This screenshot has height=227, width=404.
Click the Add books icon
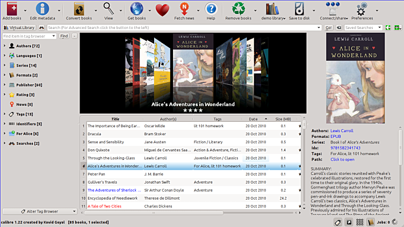click(x=11, y=9)
